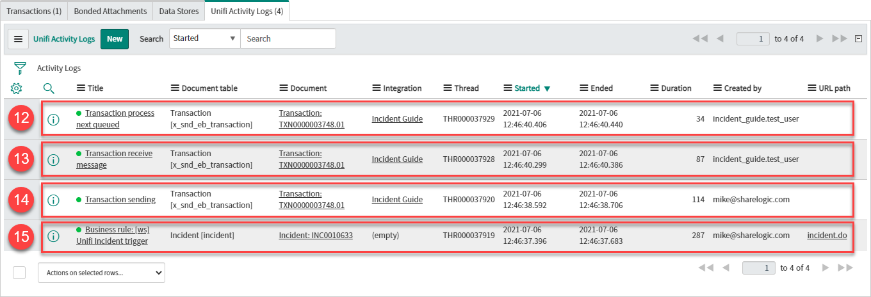Click the magnifier column search icon
The image size is (871, 297).
tap(49, 88)
